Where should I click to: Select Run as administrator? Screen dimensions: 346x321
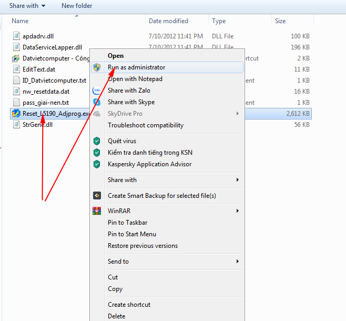pos(167,67)
